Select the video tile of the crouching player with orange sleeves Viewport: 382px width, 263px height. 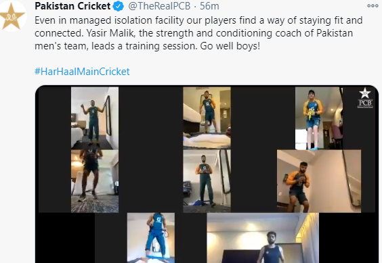point(319,181)
